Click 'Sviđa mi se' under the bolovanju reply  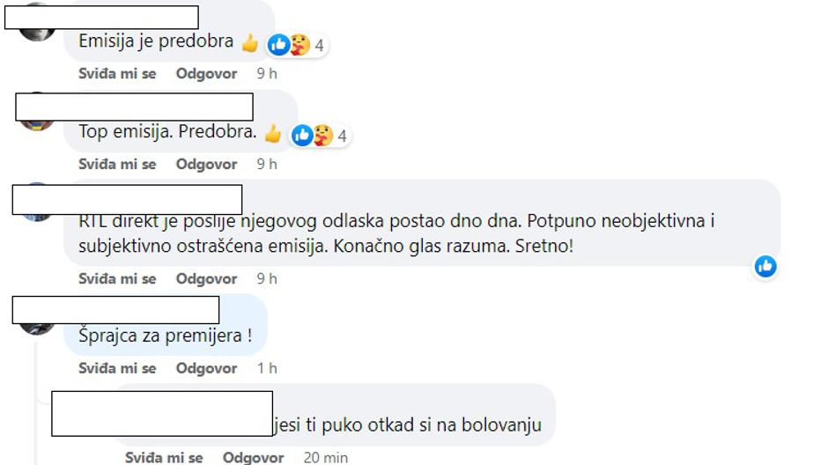click(164, 457)
